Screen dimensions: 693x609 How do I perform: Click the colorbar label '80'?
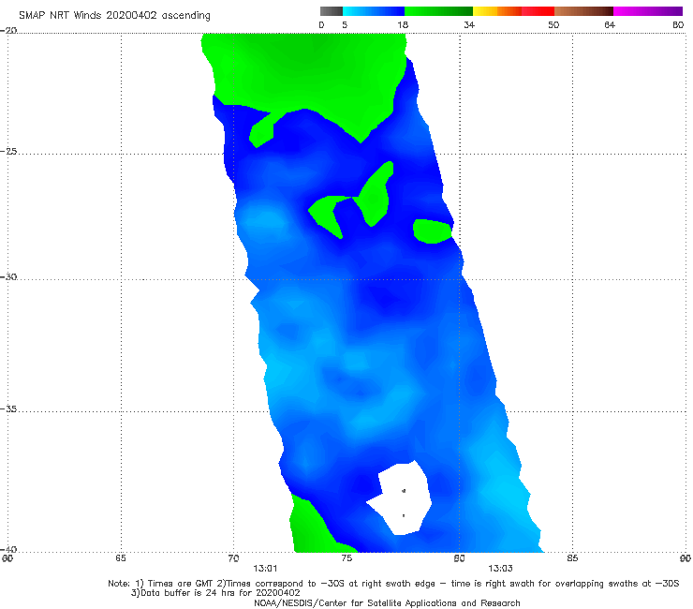(x=678, y=25)
